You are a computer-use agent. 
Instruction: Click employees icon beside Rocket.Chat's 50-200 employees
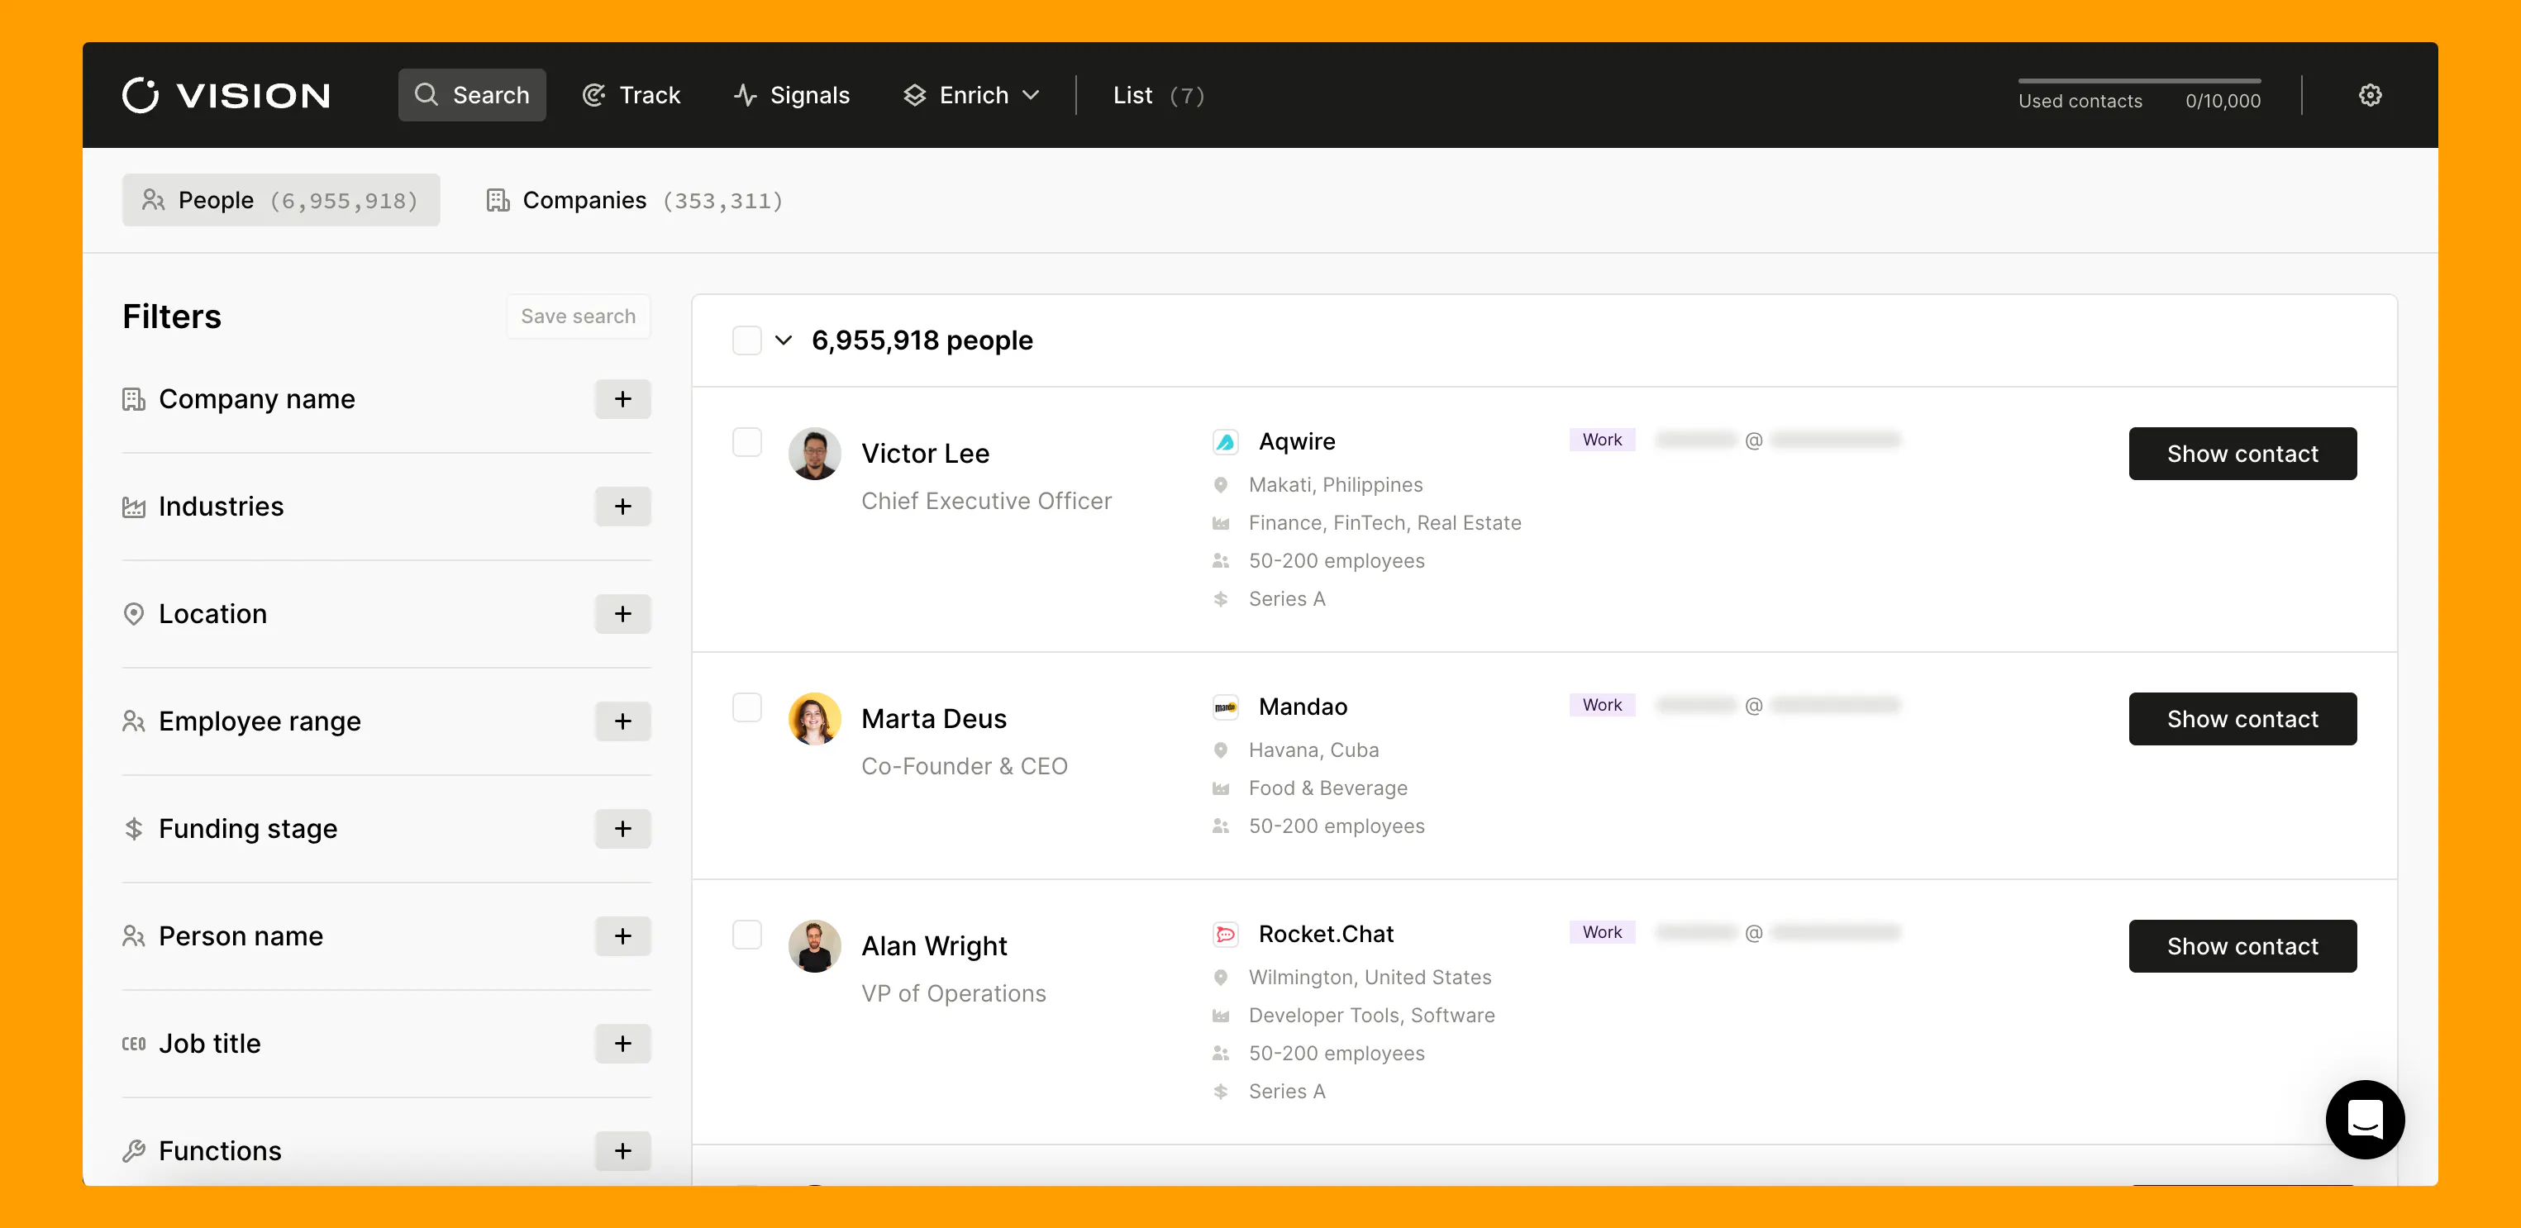click(1220, 1054)
